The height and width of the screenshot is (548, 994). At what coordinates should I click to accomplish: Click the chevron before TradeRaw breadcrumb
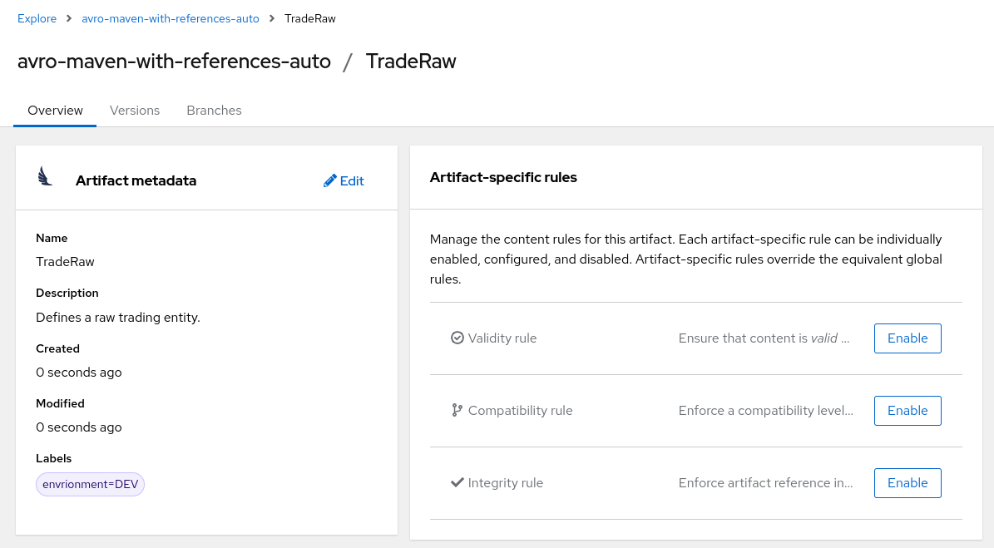(x=272, y=17)
